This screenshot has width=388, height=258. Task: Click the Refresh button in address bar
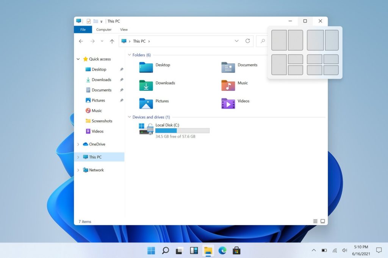click(248, 41)
